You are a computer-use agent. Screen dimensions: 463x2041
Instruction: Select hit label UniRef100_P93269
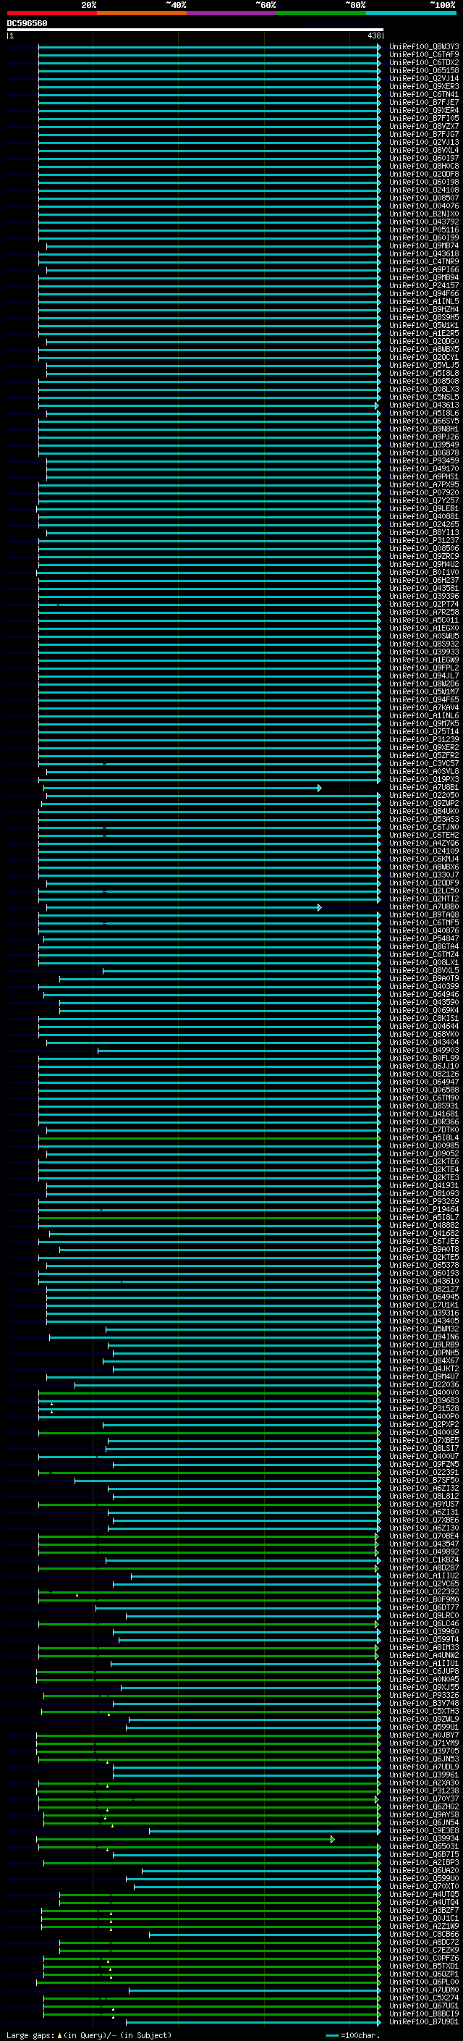tap(424, 1201)
